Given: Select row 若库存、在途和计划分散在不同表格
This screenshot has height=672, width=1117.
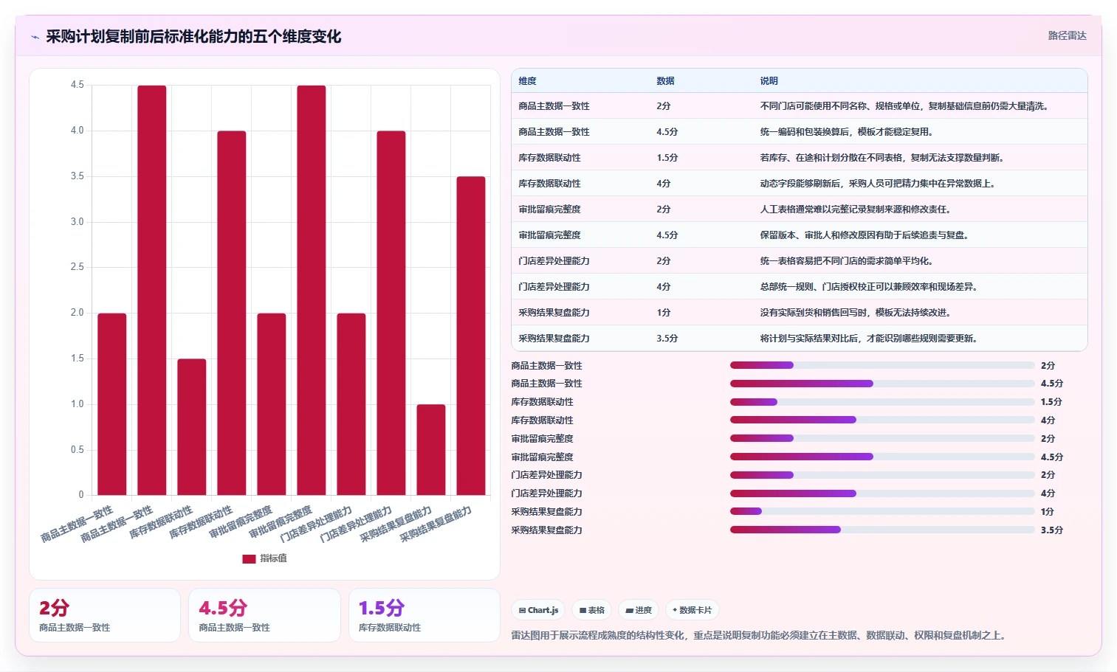Looking at the screenshot, I should point(799,158).
